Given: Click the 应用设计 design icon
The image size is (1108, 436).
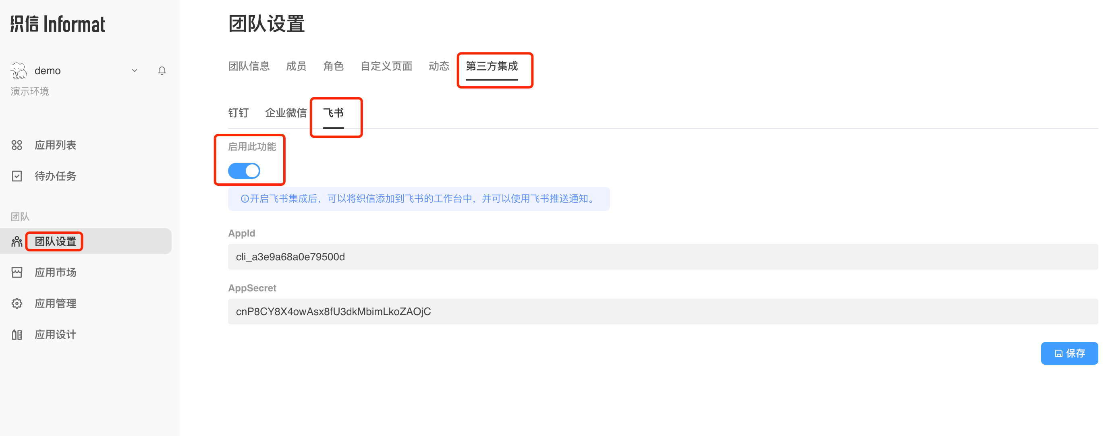Looking at the screenshot, I should tap(17, 334).
